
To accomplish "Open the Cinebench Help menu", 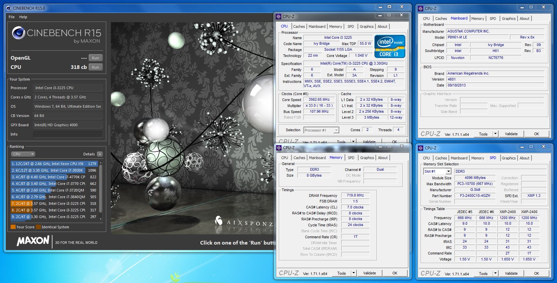I will [23, 17].
